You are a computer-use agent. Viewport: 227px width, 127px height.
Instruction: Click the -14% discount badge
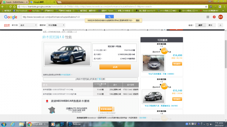pos(164,86)
